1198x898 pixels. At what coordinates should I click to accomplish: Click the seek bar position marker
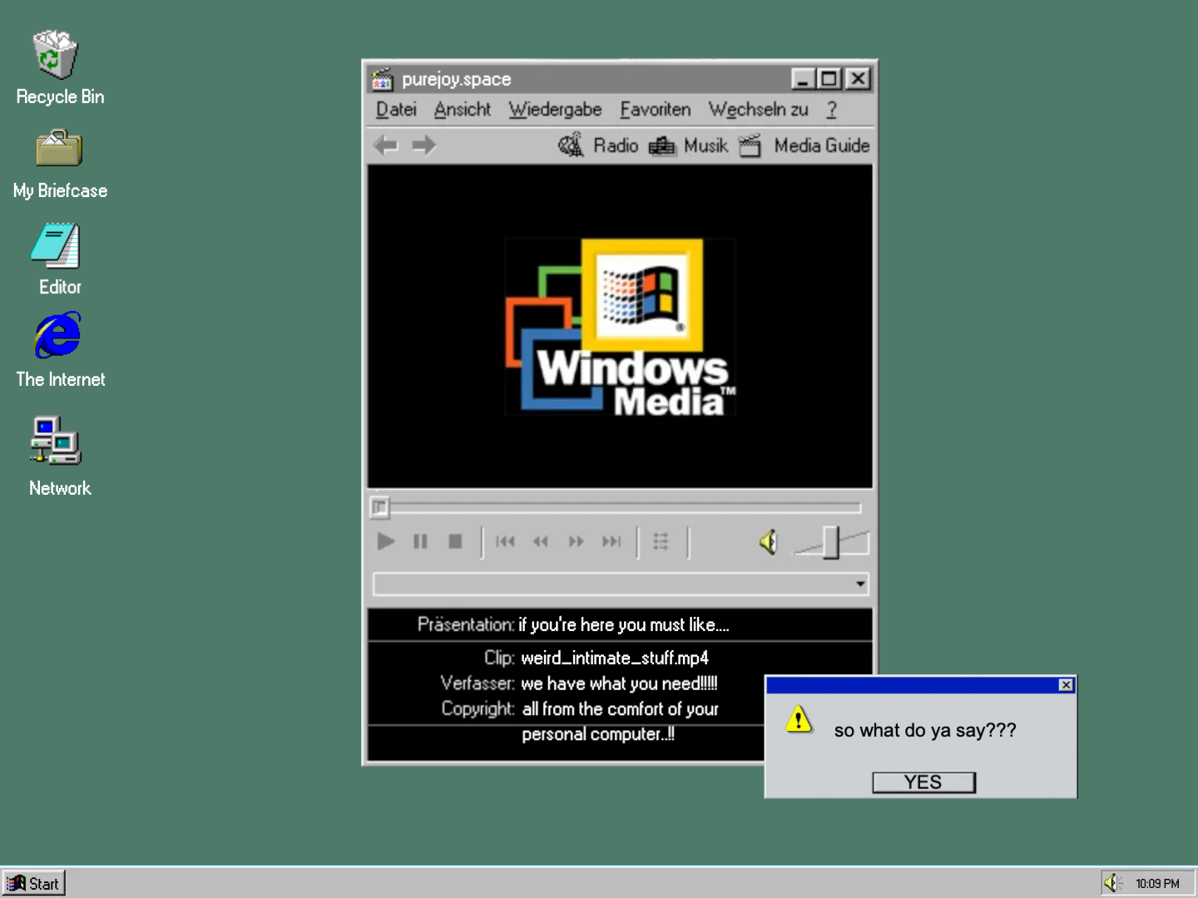379,506
